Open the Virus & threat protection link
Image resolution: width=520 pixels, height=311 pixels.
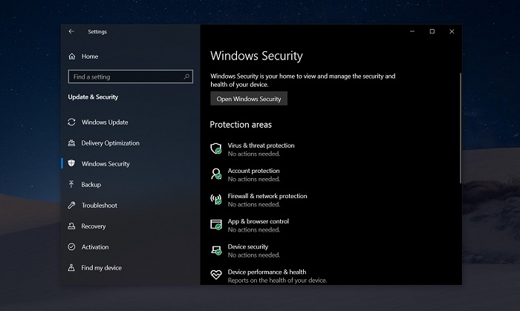tap(261, 145)
